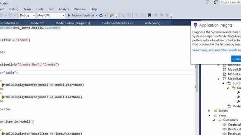Switch to the Model1.tt tab
Screen dimensions: 241x135
(37, 23)
